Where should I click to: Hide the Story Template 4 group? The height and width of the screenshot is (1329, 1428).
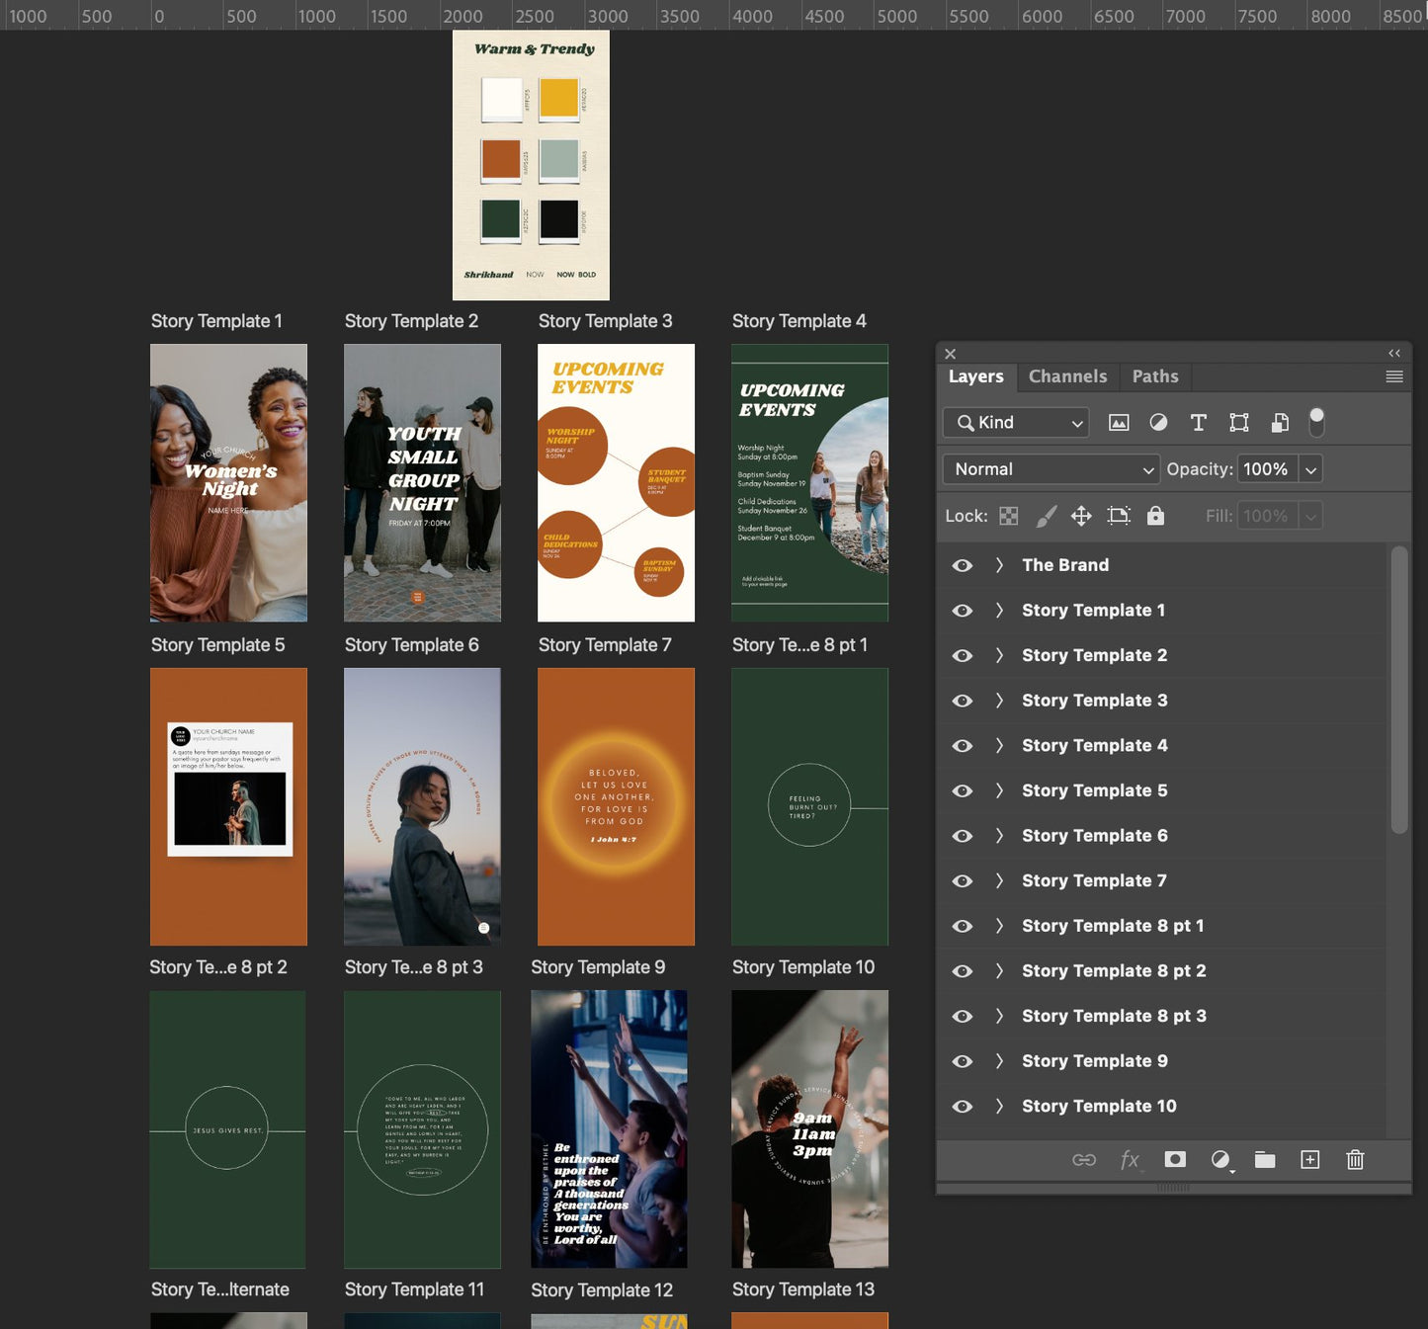point(963,746)
